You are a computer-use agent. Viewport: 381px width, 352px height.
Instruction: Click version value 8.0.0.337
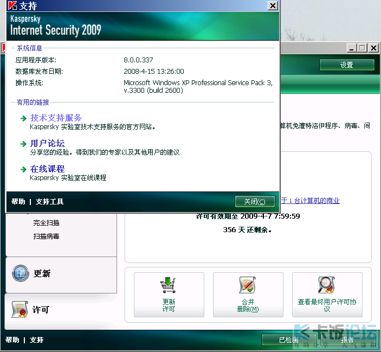coord(138,60)
